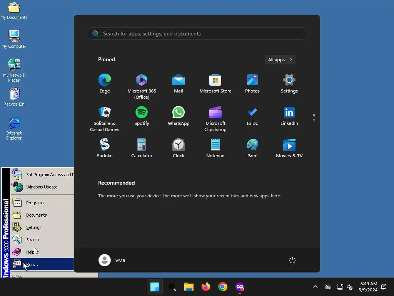Open notification center bell icon
Image resolution: width=394 pixels, height=296 pixels.
click(384, 287)
